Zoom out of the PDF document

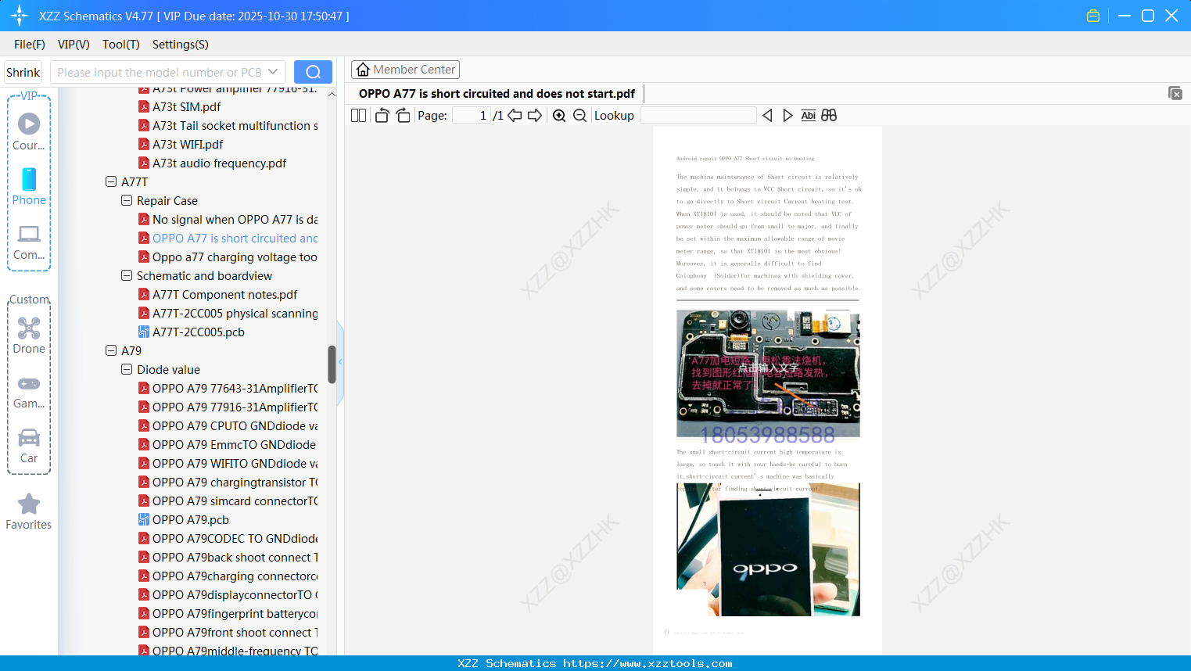point(579,116)
